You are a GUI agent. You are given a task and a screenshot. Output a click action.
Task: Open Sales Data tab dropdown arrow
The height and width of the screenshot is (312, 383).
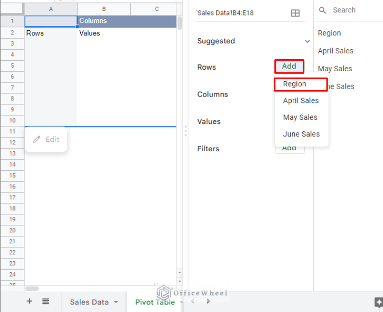116,302
